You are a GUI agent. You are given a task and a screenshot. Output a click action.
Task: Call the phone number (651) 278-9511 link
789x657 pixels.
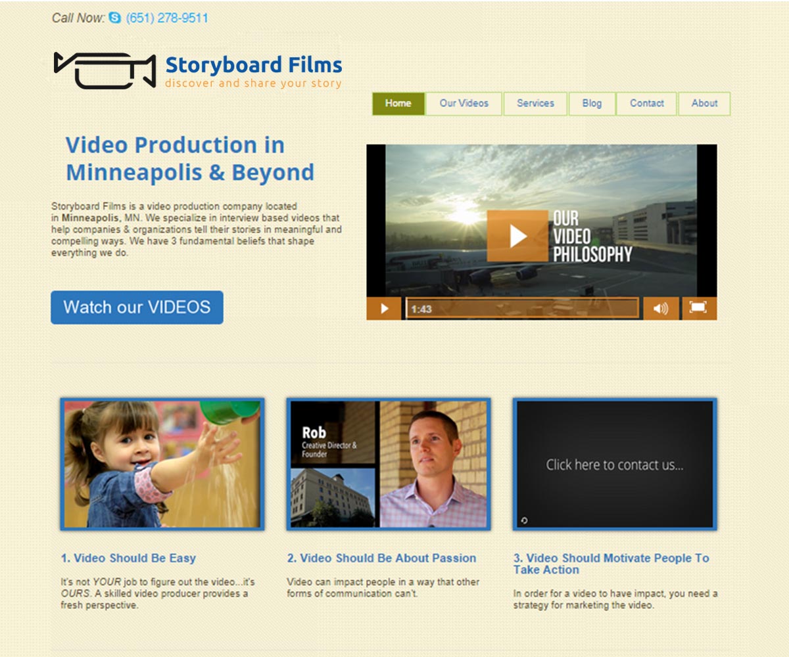point(167,18)
